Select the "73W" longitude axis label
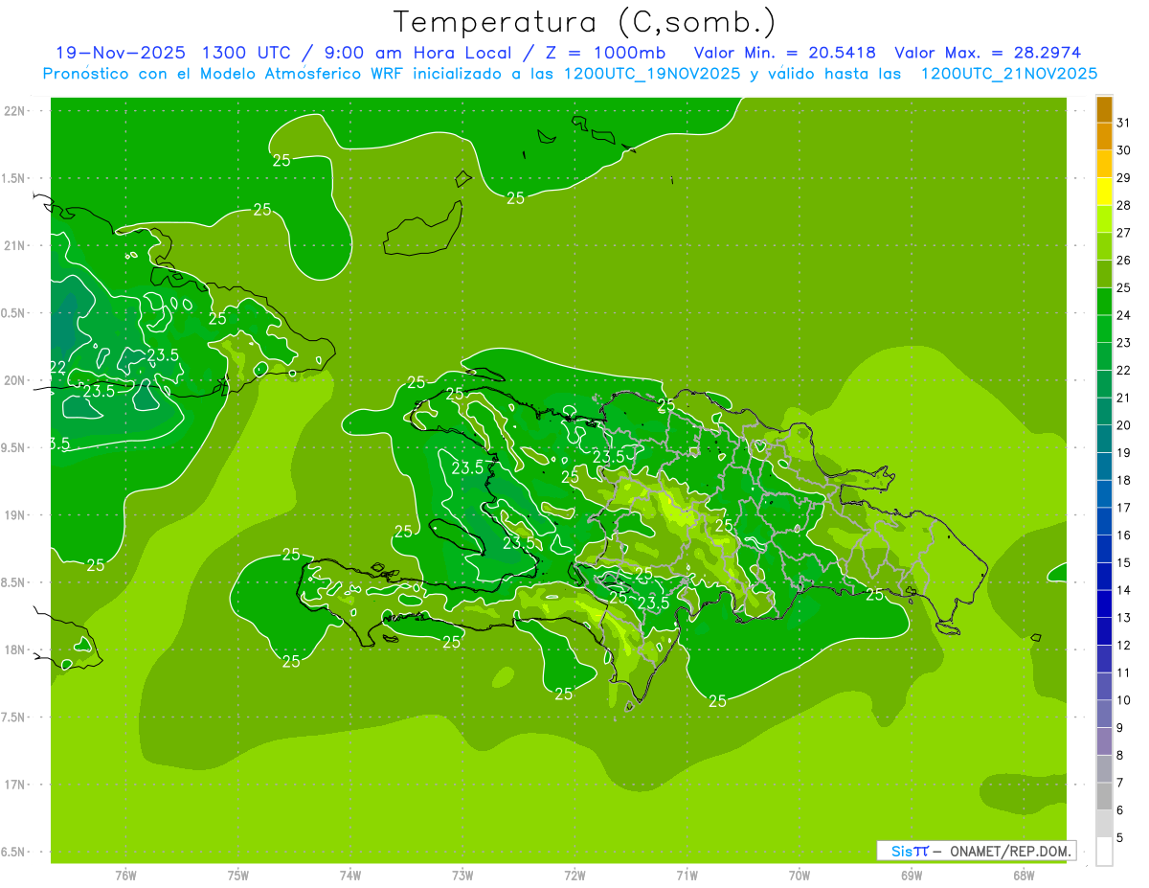Viewport: 1149px width, 888px height. [x=462, y=876]
